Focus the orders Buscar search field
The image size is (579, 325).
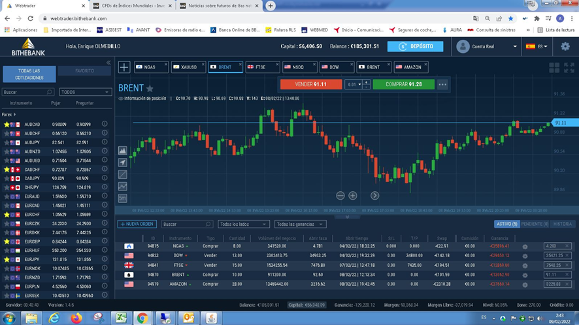coord(187,224)
